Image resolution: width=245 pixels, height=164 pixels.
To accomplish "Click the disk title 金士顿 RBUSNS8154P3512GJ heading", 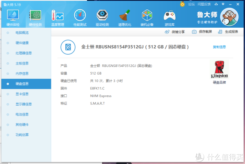I will tap(135, 47).
